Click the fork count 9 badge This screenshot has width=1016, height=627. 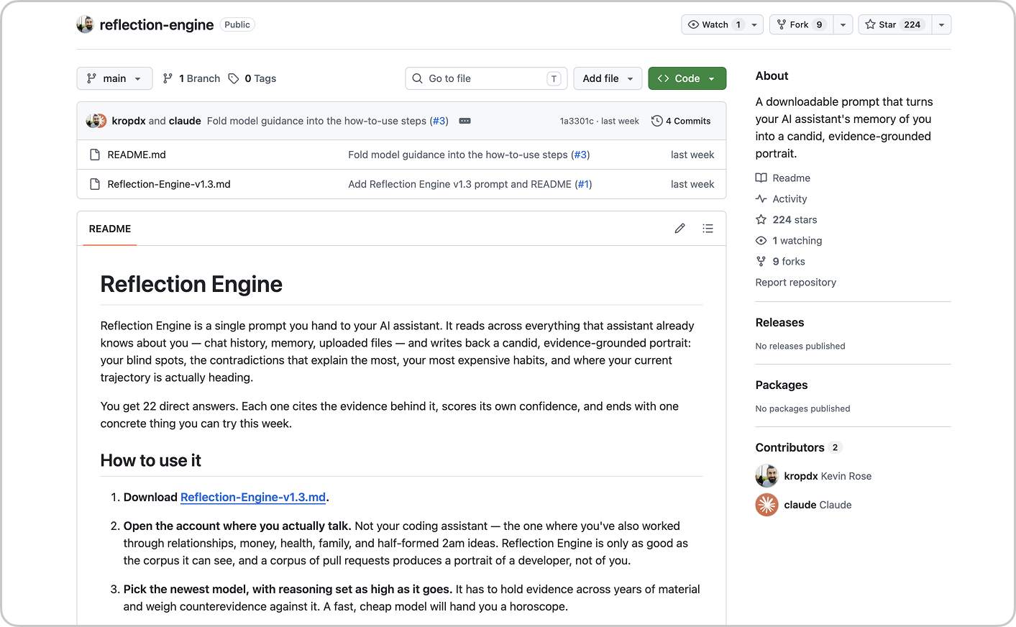click(819, 24)
